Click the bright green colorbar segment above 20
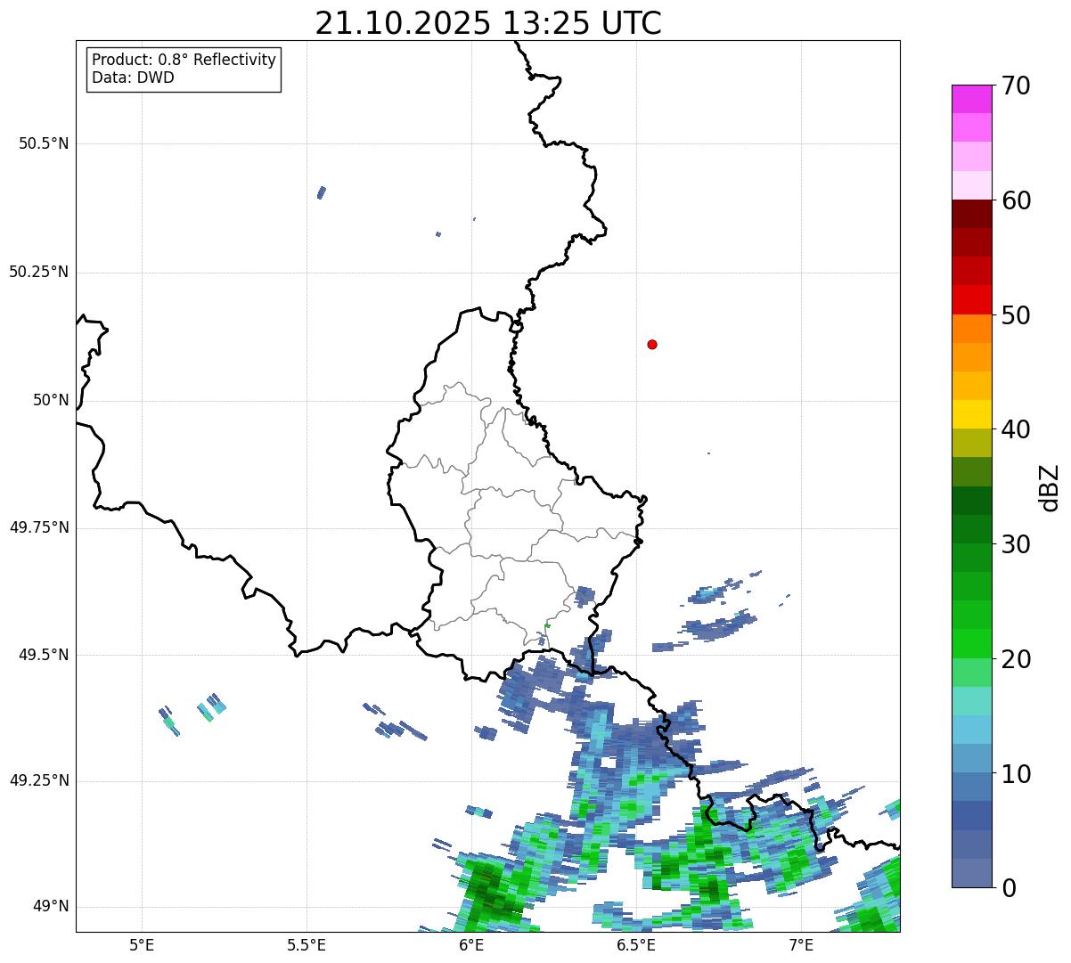 click(x=971, y=644)
